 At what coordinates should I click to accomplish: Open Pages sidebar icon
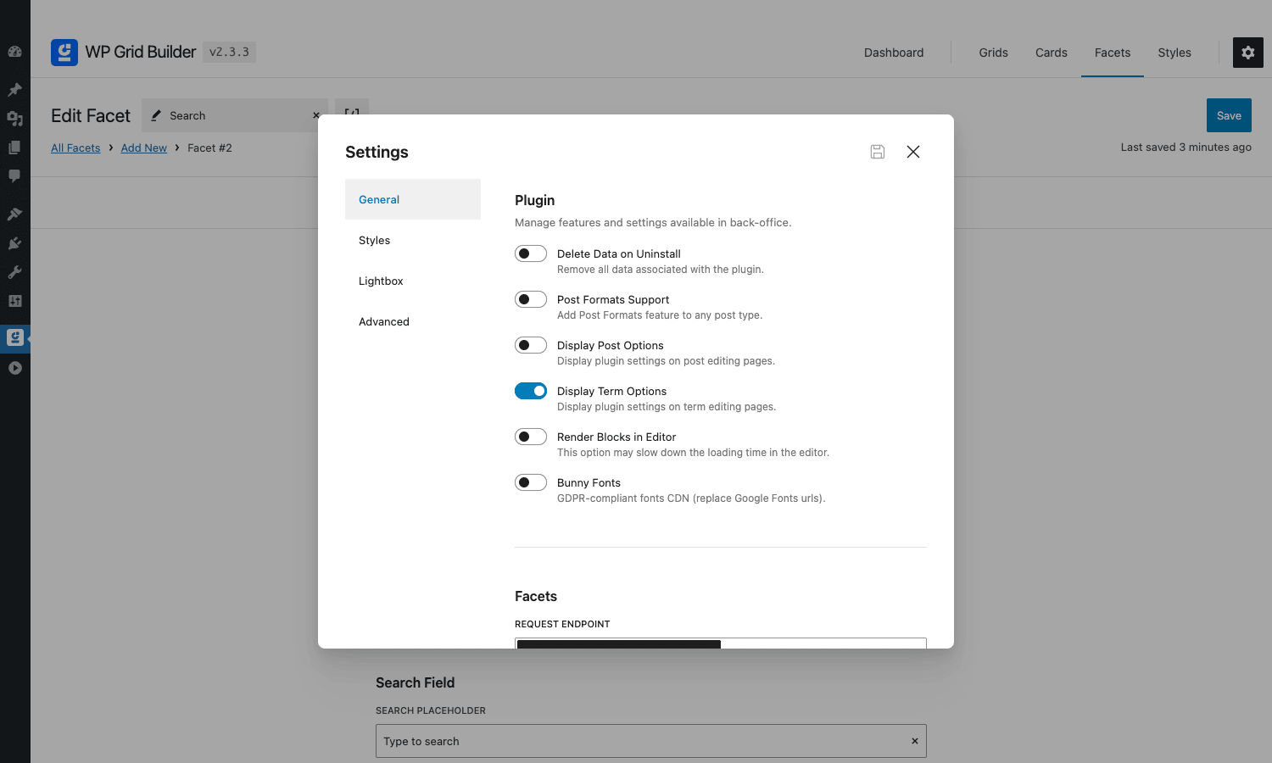click(14, 148)
